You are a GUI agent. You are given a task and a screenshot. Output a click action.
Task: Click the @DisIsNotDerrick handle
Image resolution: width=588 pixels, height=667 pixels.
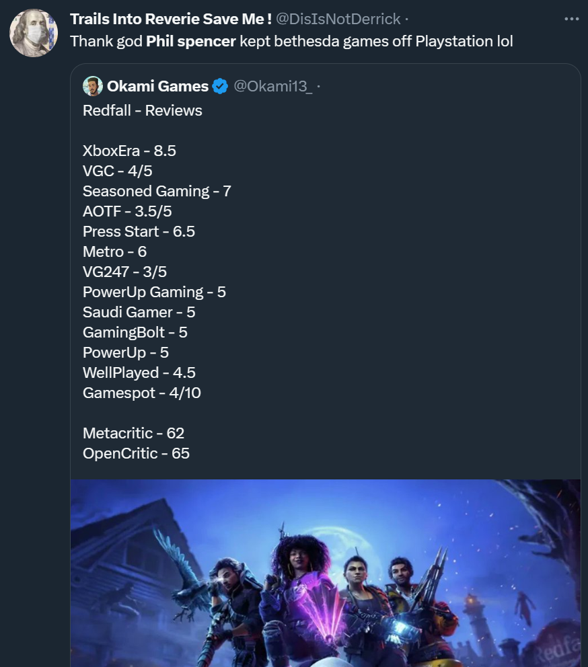[x=338, y=19]
